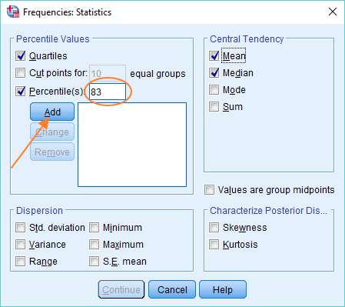
Task: Click the Percentile(s) input field showing 83
Action: (108, 92)
